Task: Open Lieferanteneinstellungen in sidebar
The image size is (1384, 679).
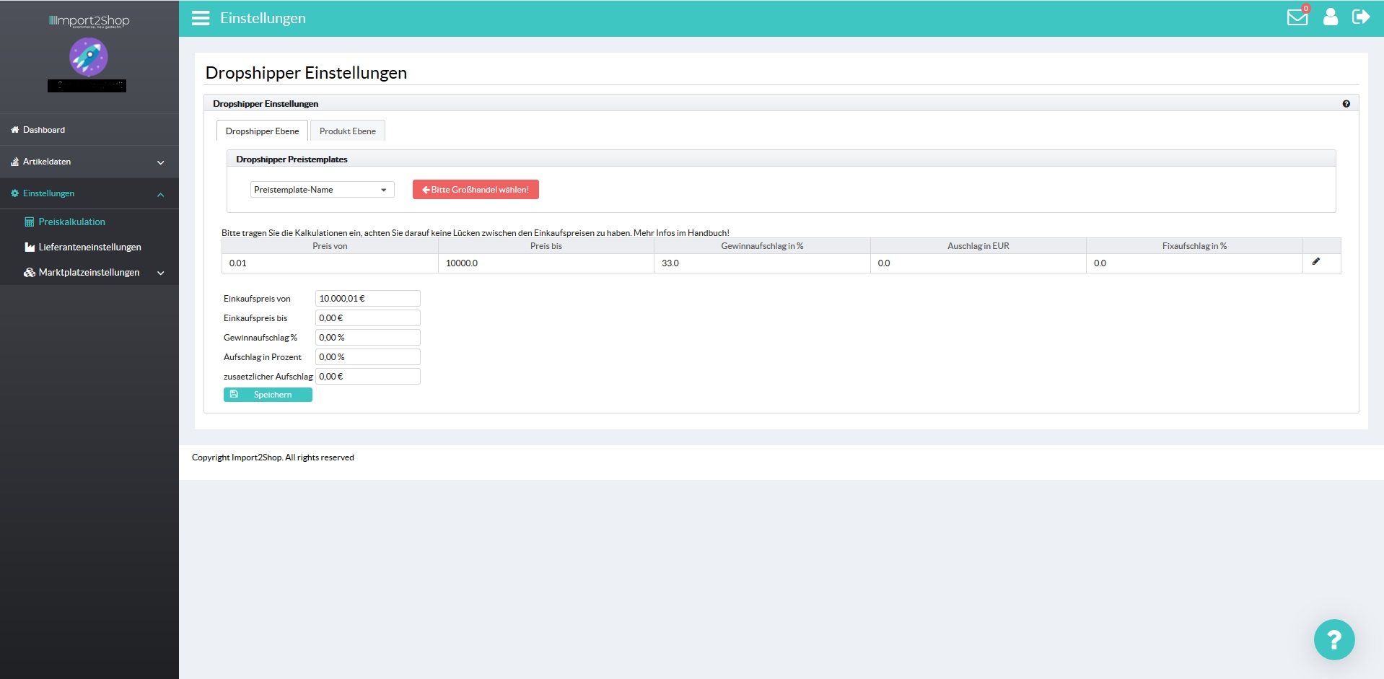Action: point(89,247)
